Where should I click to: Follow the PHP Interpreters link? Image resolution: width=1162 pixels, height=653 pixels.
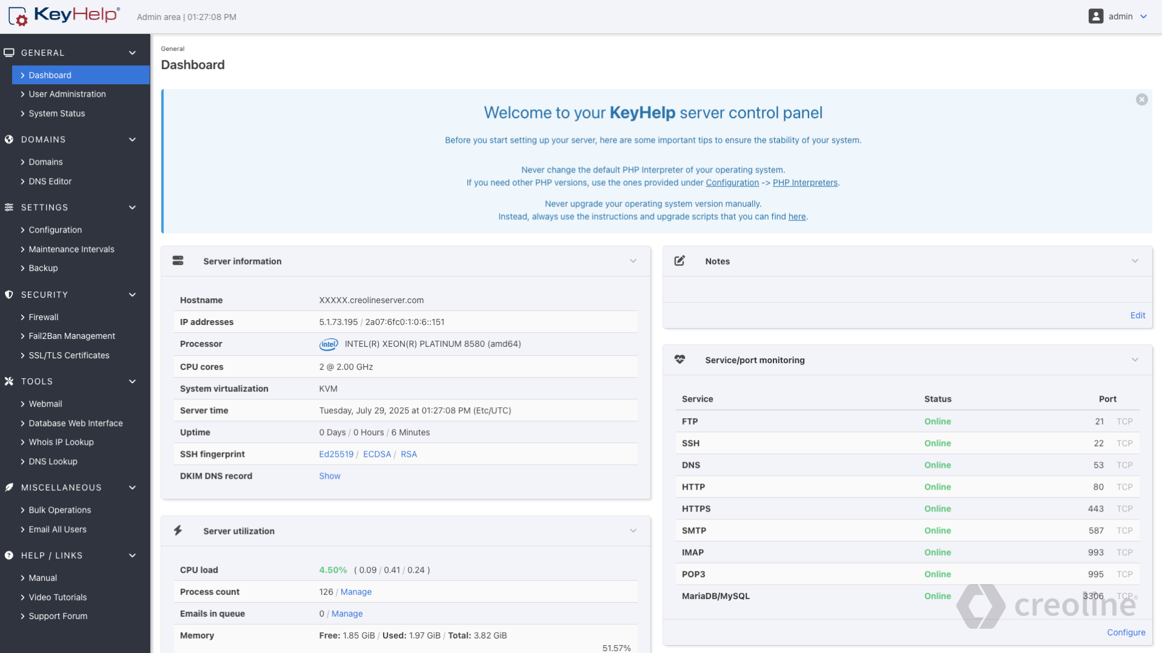click(x=805, y=183)
